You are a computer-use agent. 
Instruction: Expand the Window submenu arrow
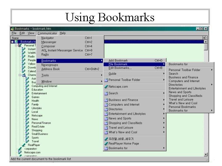[101, 81]
